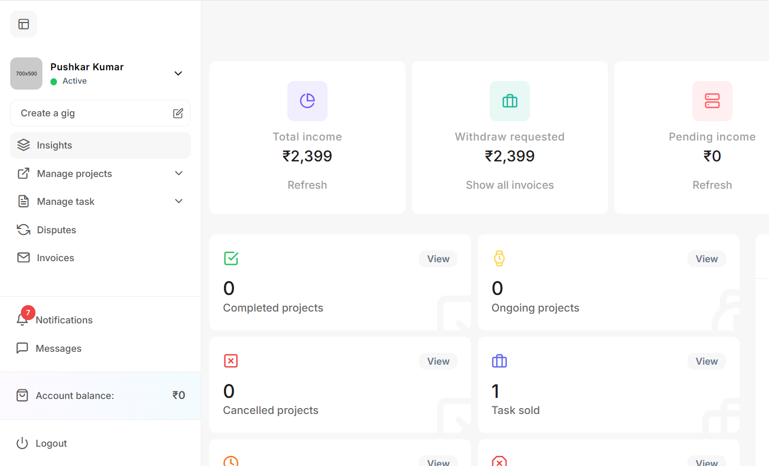This screenshot has width=769, height=466.
Task: Show all invoices under Withdraw requested
Action: tap(510, 185)
